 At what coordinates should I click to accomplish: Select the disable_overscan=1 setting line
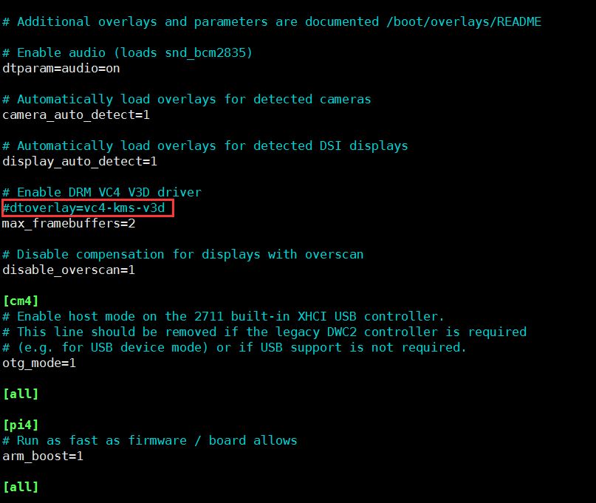point(69,270)
